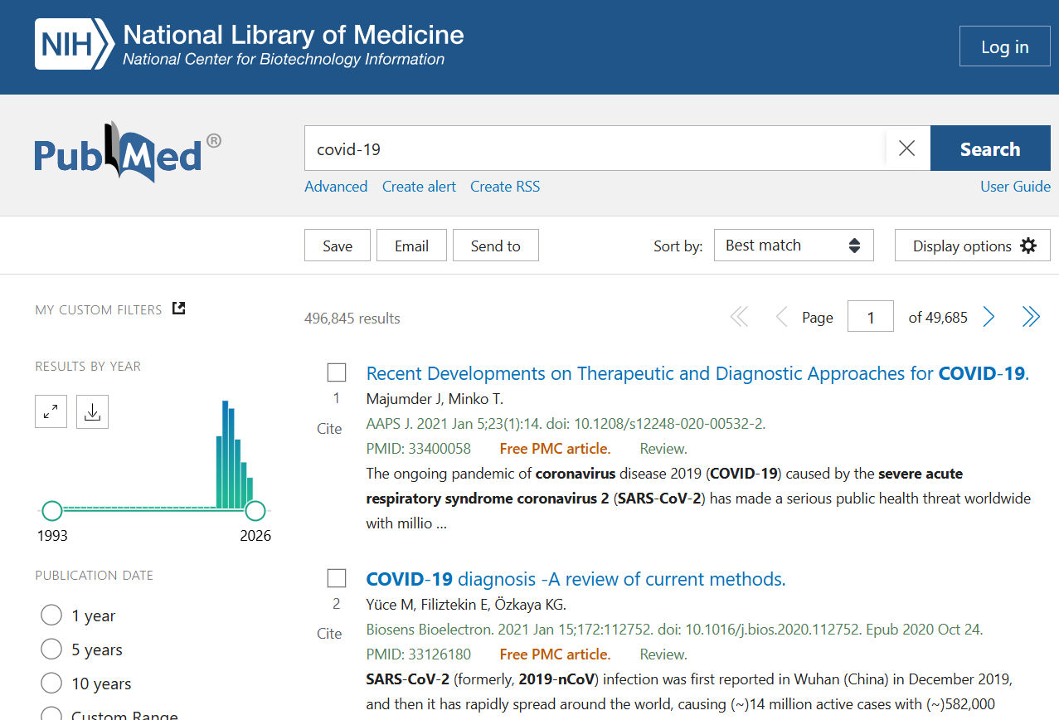Download the results-by-year data
Image resolution: width=1059 pixels, height=720 pixels.
(x=92, y=411)
